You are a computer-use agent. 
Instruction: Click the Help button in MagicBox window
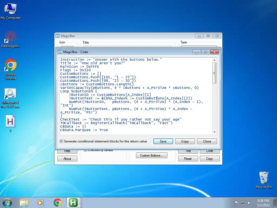pos(67,151)
